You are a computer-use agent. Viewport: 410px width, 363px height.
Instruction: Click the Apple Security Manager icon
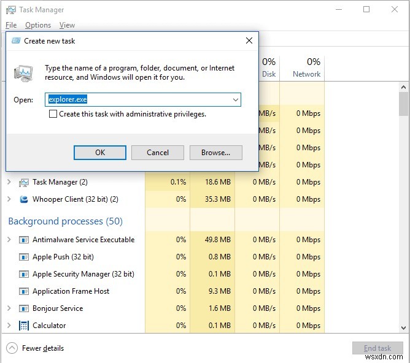pyautogui.click(x=24, y=274)
